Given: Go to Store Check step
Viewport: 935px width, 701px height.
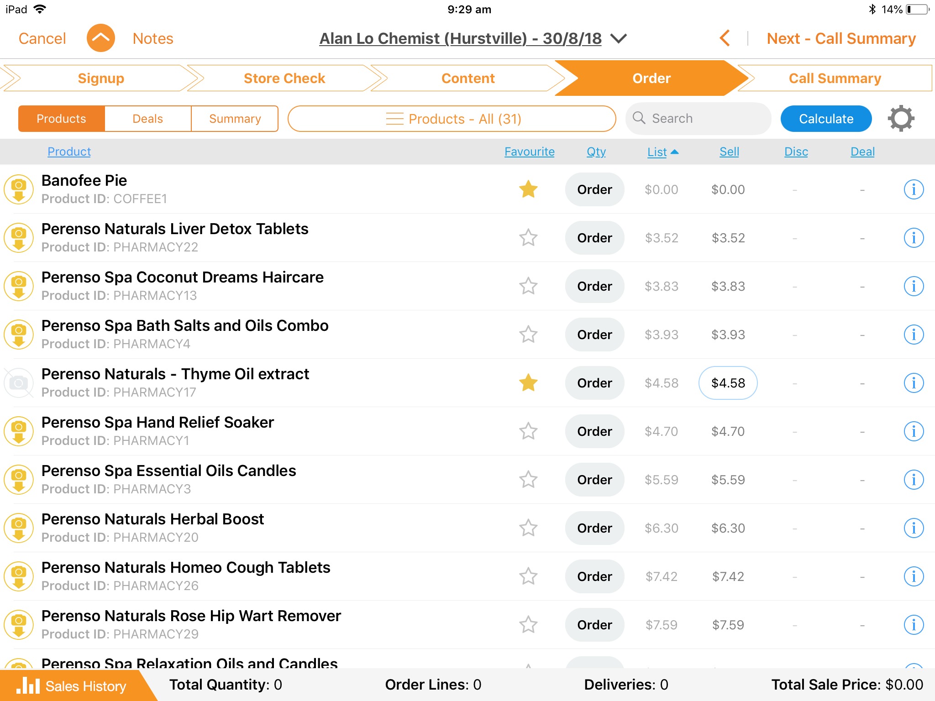Looking at the screenshot, I should pyautogui.click(x=284, y=78).
